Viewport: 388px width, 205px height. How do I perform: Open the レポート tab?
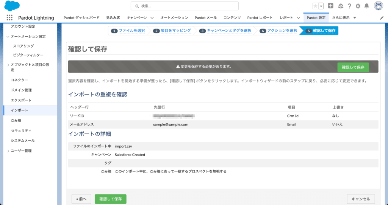coord(286,18)
